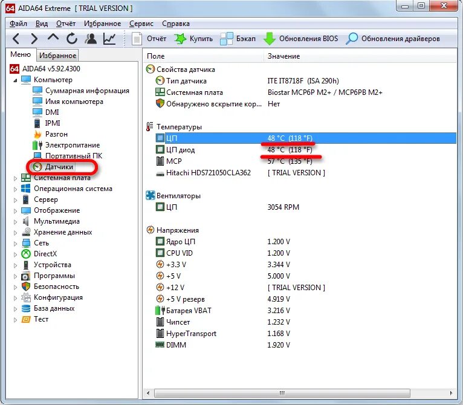Image resolution: width=463 pixels, height=405 pixels.
Task: Select the Разгон tree item
Action: 56,134
